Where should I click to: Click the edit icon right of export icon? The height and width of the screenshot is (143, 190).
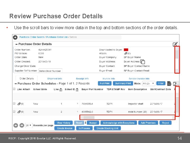[x=175, y=84]
